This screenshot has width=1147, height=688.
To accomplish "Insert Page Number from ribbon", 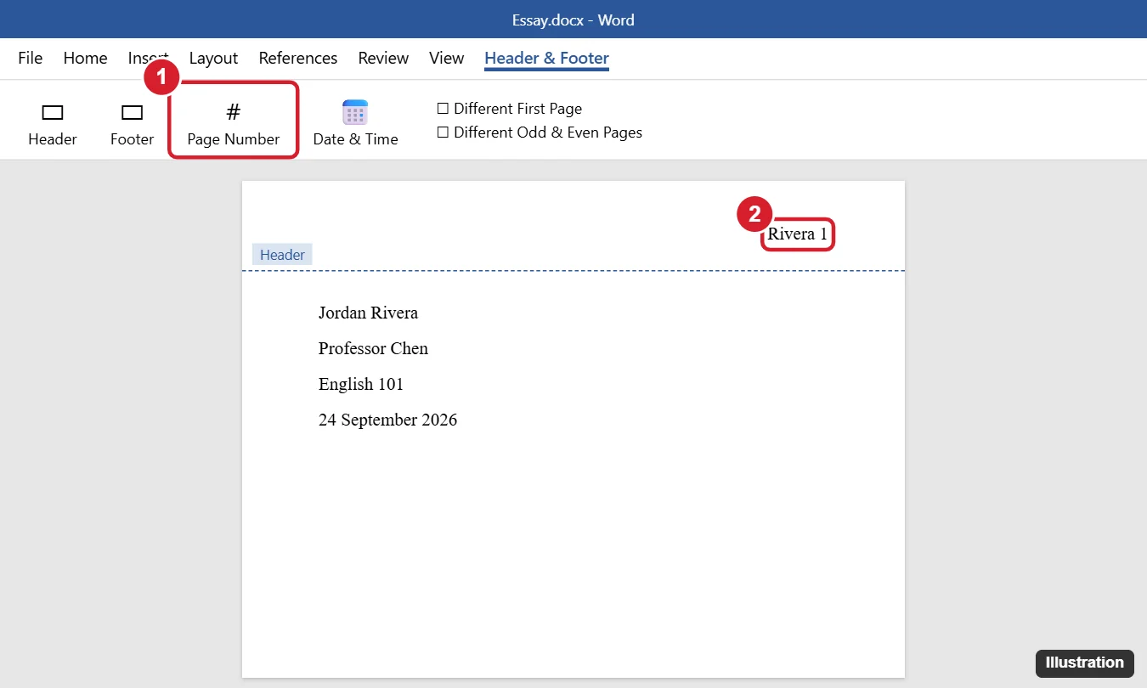I will pyautogui.click(x=234, y=124).
